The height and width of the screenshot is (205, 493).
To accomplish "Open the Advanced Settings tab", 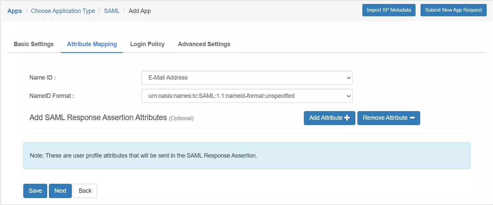I will click(x=204, y=44).
